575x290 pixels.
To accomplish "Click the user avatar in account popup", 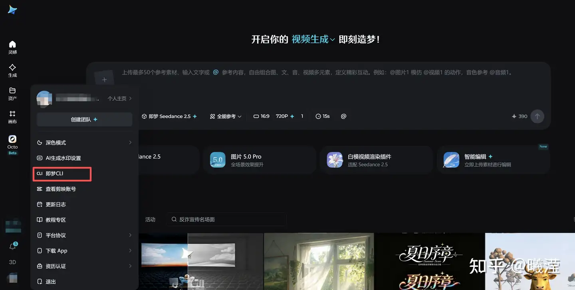I will point(44,98).
